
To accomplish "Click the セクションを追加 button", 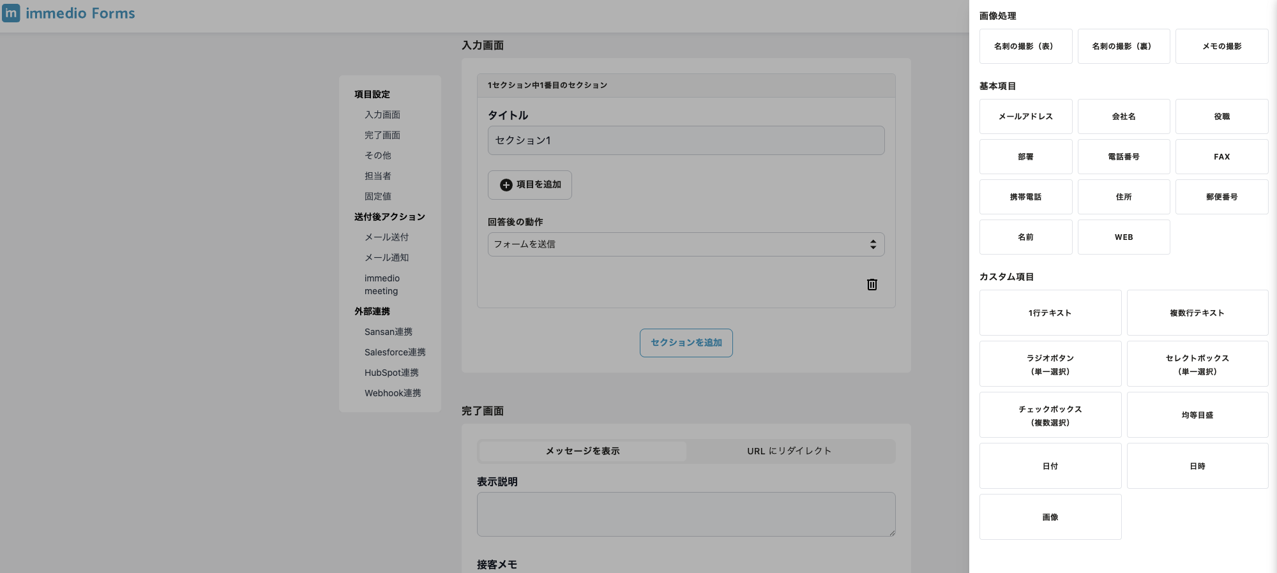I will (x=686, y=343).
